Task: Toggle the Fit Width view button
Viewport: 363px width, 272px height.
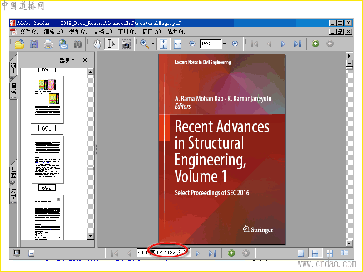Action: (x=178, y=44)
